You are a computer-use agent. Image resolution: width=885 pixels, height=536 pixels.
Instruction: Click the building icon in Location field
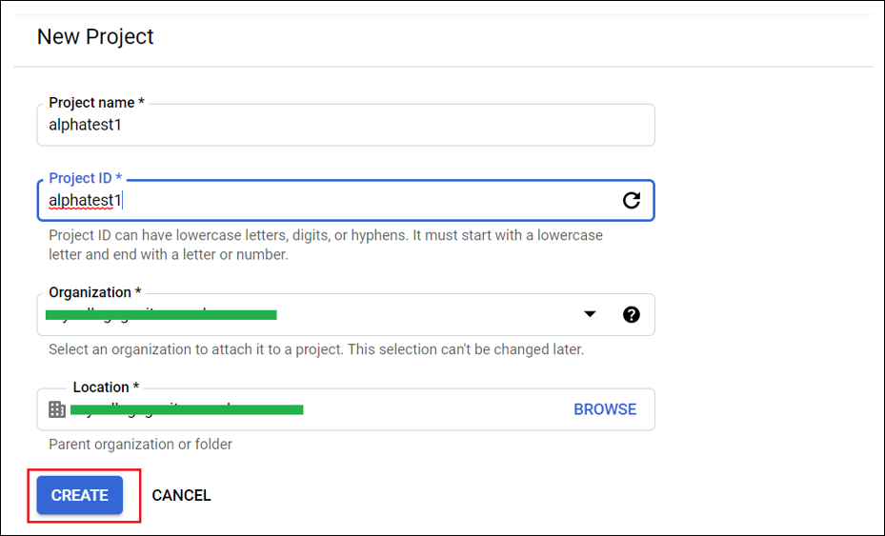click(57, 409)
